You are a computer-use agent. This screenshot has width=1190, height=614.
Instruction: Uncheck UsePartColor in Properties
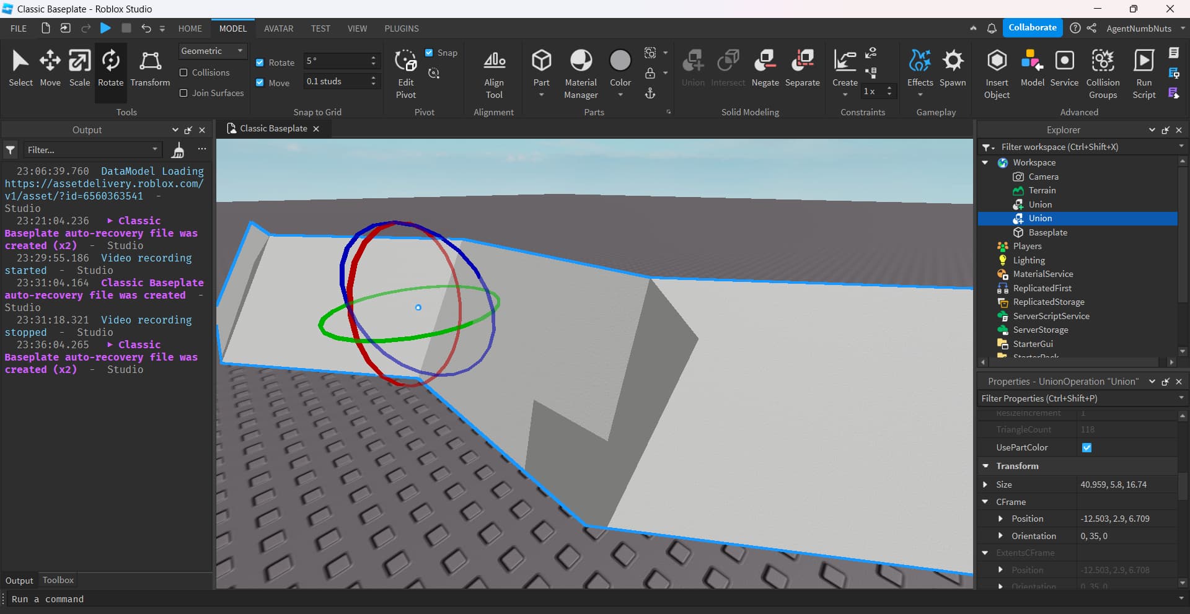(1087, 447)
